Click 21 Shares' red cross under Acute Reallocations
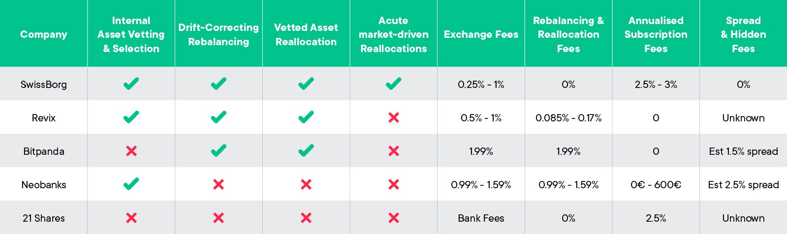 393,218
